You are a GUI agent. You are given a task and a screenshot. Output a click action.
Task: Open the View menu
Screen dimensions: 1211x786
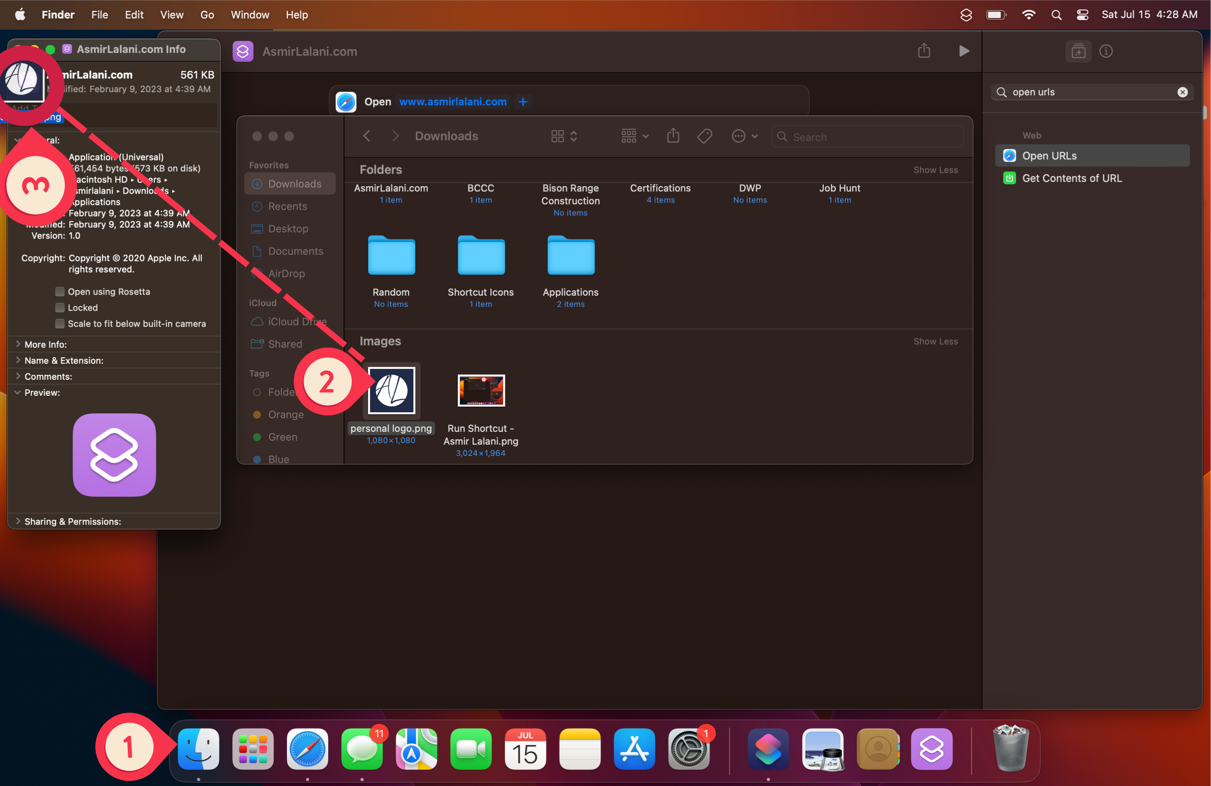(x=171, y=15)
